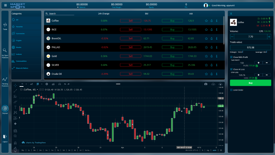The width and height of the screenshot is (275, 155).
Task: Increase volume with the plus stepper
Action: tap(269, 37)
